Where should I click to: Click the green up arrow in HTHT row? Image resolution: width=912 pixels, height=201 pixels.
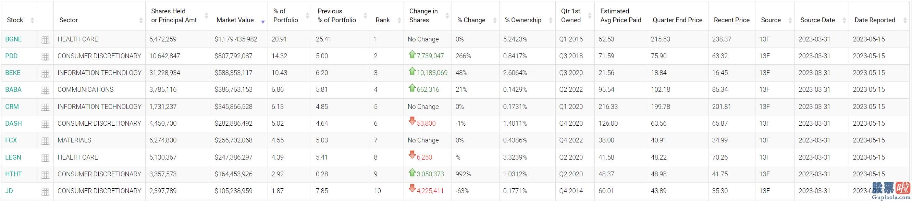pyautogui.click(x=412, y=172)
